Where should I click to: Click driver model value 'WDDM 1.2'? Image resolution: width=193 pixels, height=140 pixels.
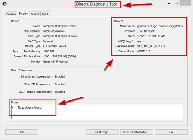pos(144,51)
